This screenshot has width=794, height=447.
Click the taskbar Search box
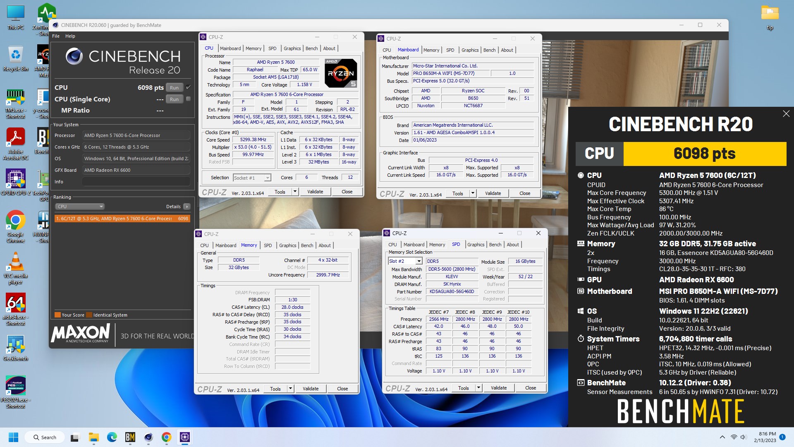click(x=45, y=437)
